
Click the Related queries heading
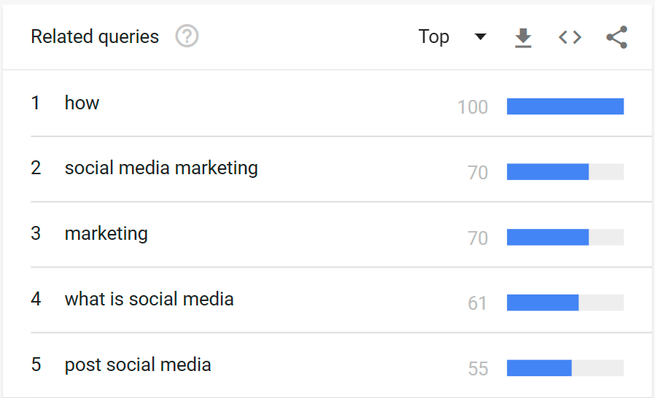[95, 37]
